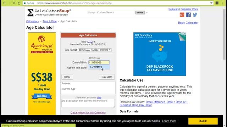227x127 pixels.
Task: Click the DSP BlackRock Tax Saver ad
Action: pyautogui.click(x=160, y=54)
